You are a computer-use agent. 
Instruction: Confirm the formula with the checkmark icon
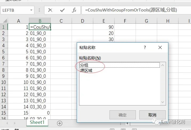(x=62, y=10)
